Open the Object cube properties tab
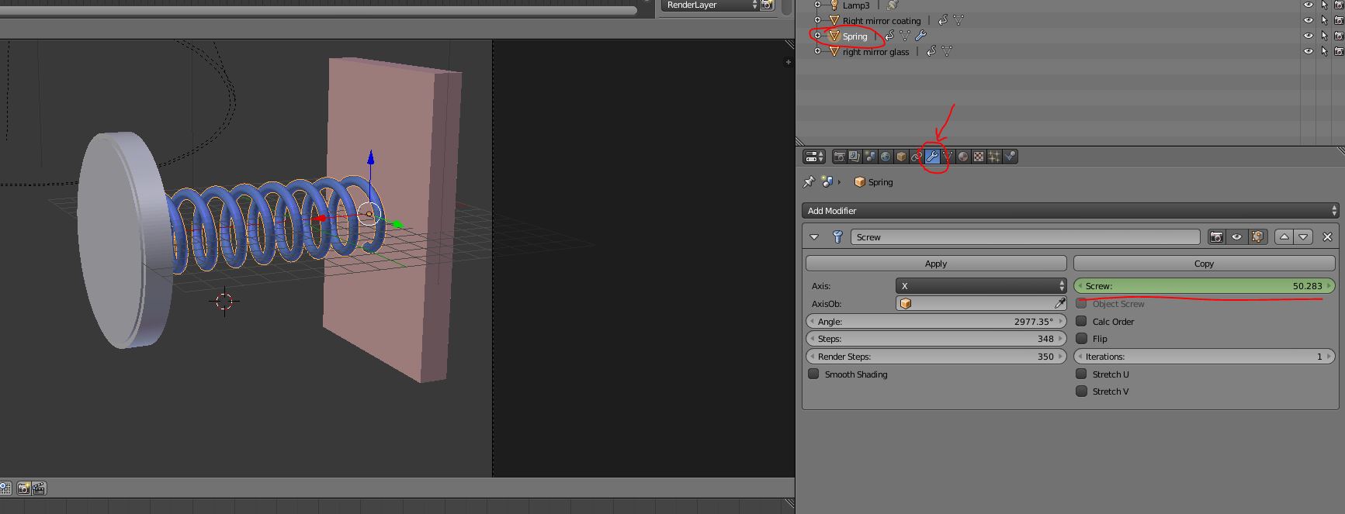This screenshot has width=1345, height=514. click(x=901, y=157)
